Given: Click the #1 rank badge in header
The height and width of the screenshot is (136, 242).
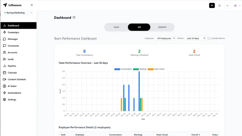Looking at the screenshot, I should tap(212, 5).
